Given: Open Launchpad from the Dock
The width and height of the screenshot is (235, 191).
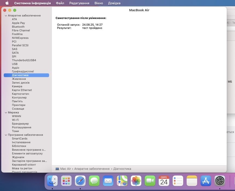Looking at the screenshot, I should coord(66,181).
